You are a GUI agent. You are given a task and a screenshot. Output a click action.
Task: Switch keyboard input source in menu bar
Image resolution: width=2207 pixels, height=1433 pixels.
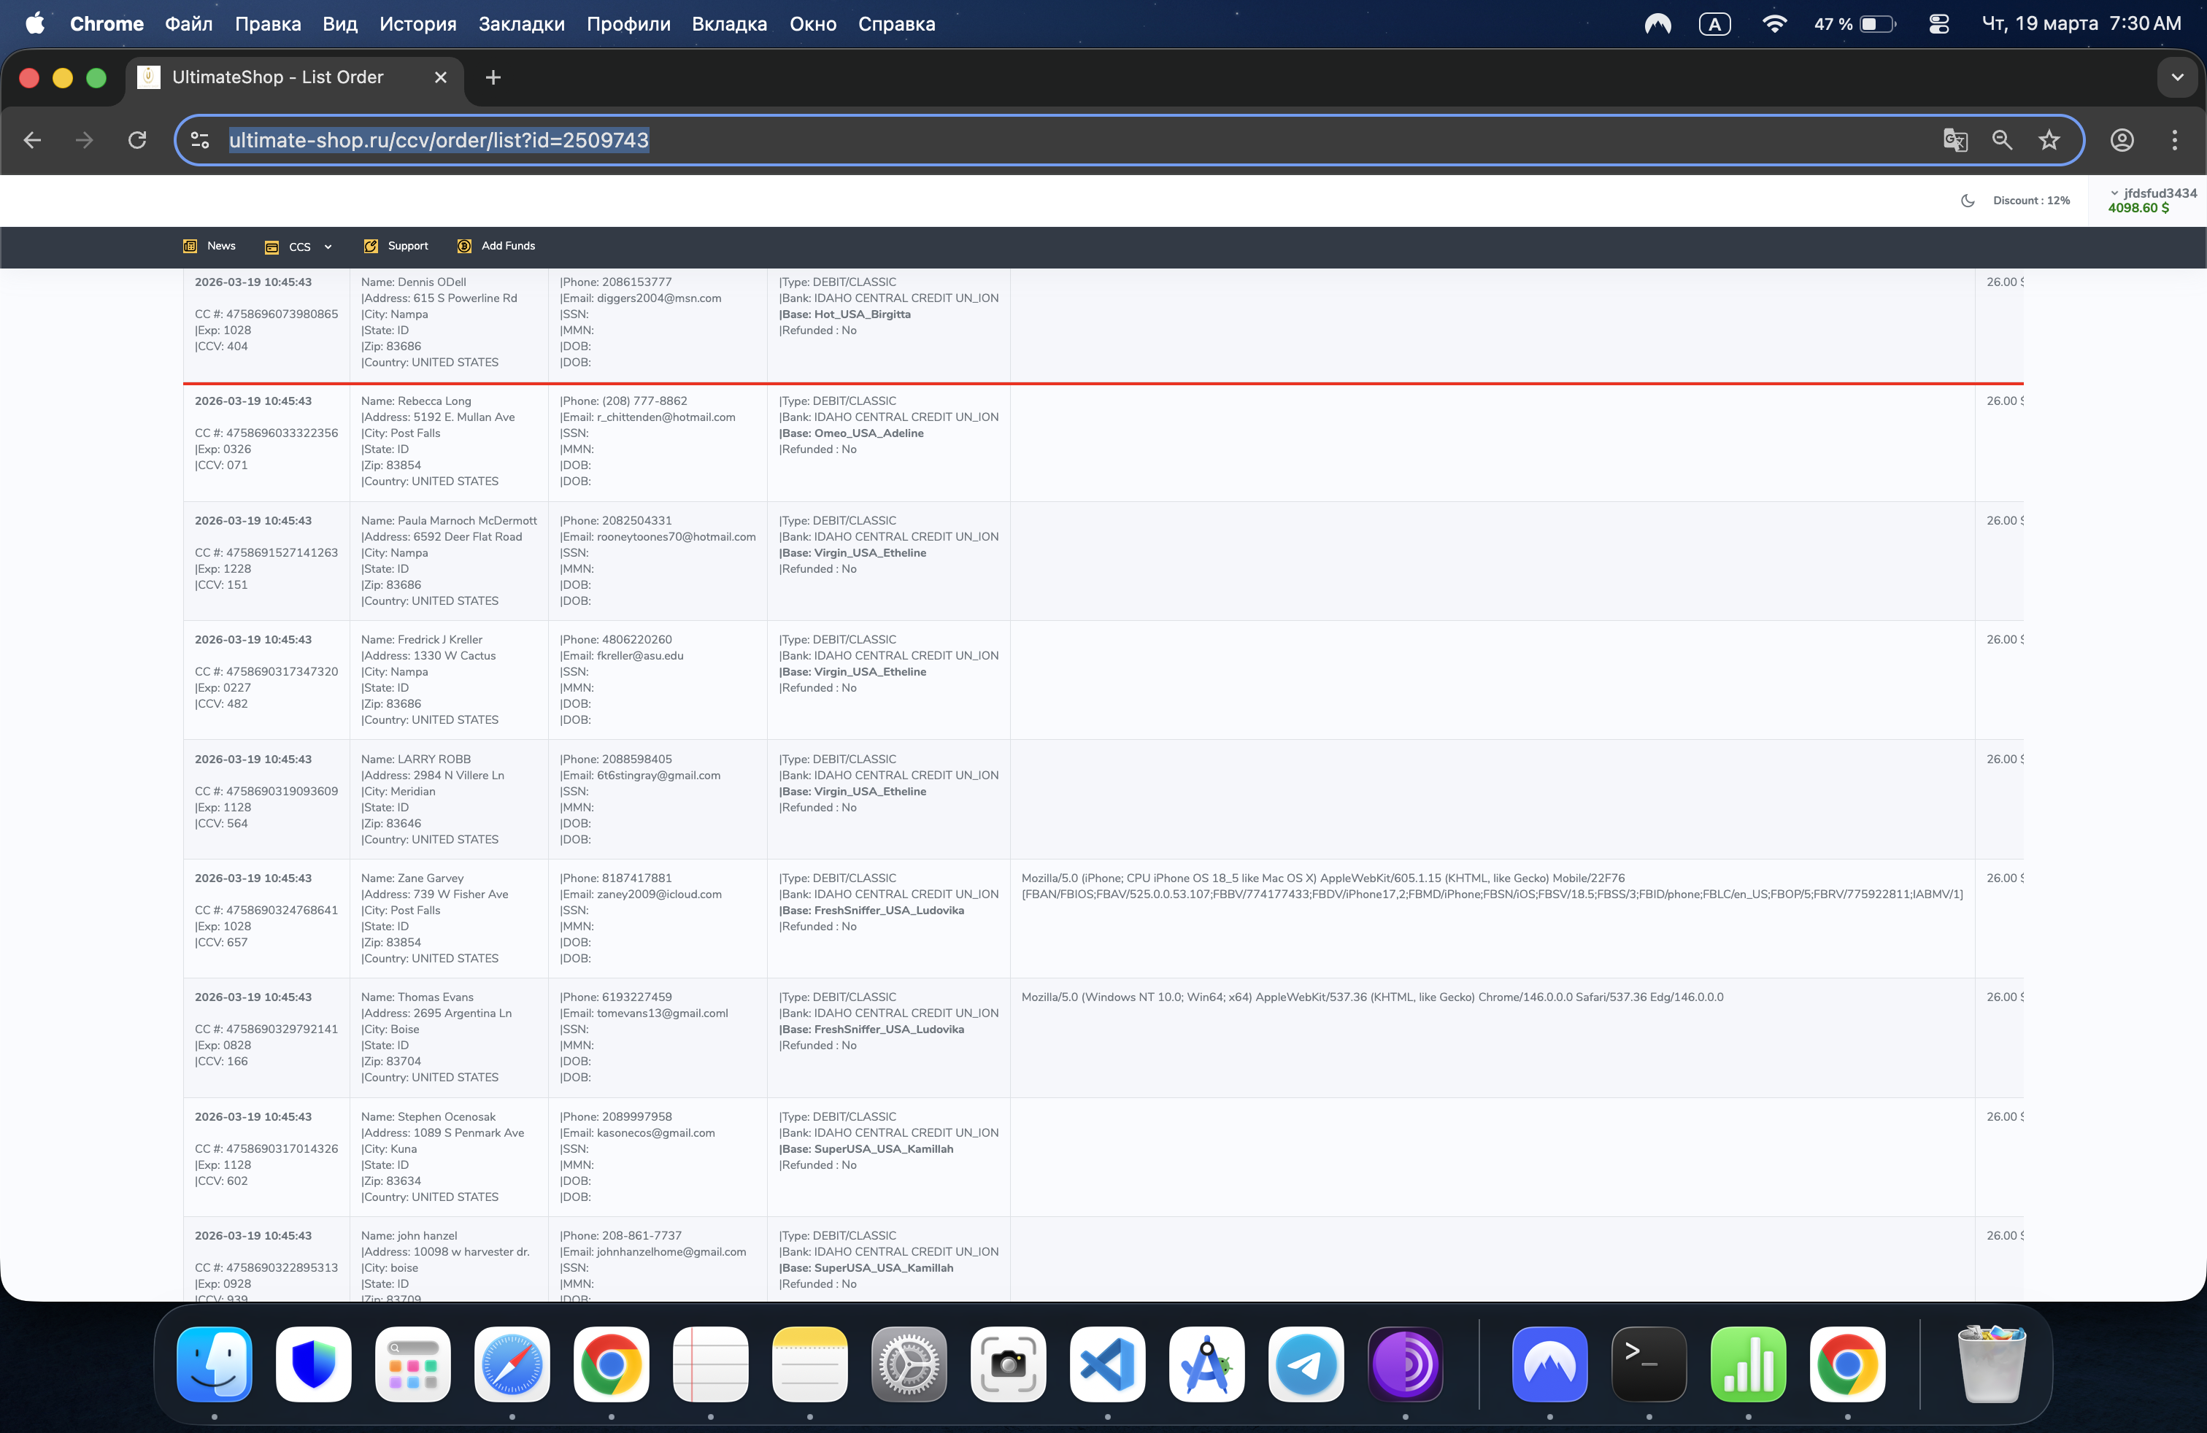pos(1714,24)
